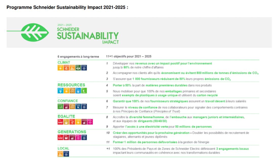Click the 'diversité femme/homme' phrase
The image size is (277, 164).
click(x=146, y=117)
